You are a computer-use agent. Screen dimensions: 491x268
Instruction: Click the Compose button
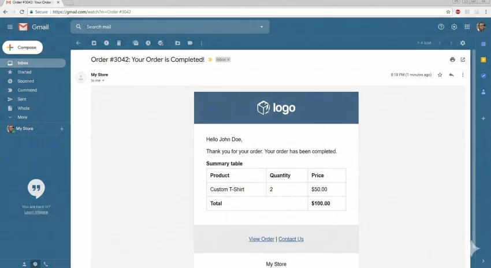(x=23, y=47)
